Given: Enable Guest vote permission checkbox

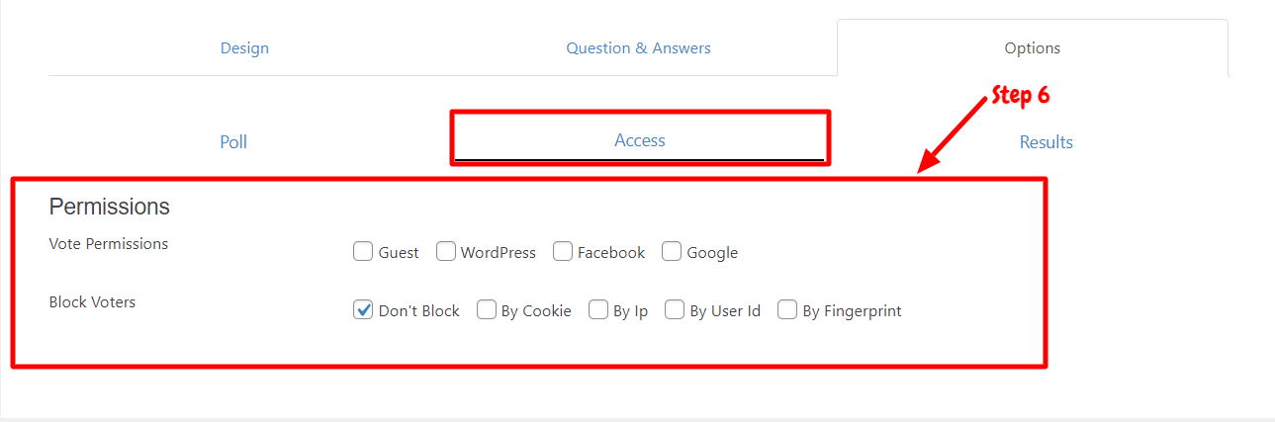Looking at the screenshot, I should 363,251.
